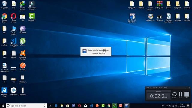Click Delete in the recorder panel

[174, 95]
